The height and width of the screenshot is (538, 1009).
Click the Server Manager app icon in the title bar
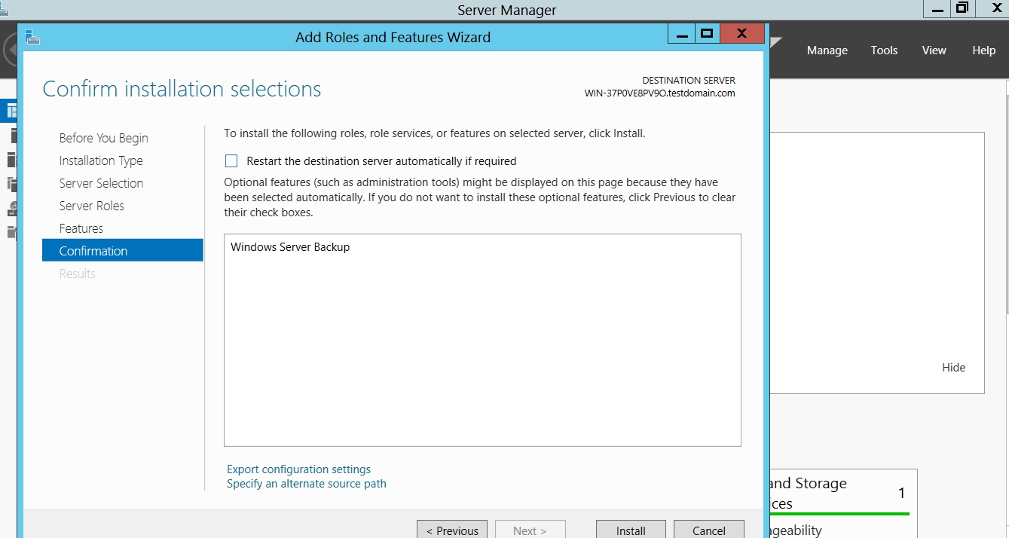pos(4,9)
